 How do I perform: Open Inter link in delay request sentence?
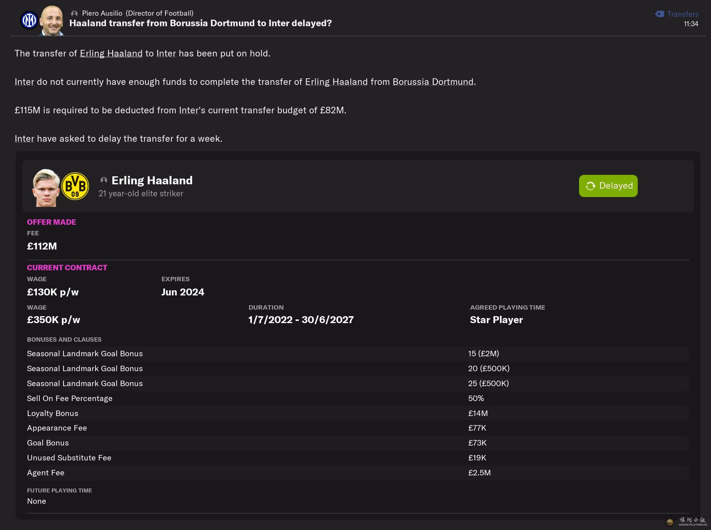coord(24,139)
